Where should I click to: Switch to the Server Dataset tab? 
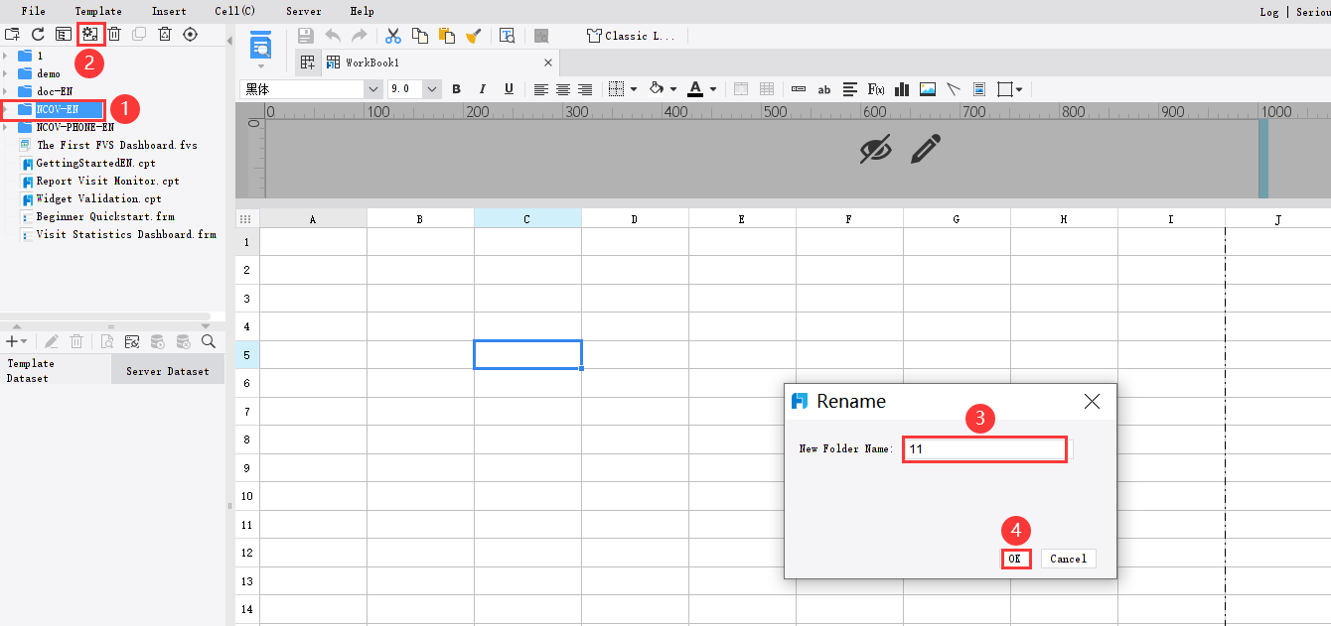168,370
